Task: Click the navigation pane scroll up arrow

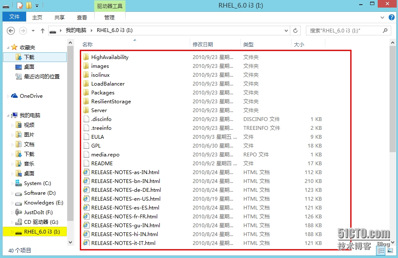Action: click(x=70, y=43)
